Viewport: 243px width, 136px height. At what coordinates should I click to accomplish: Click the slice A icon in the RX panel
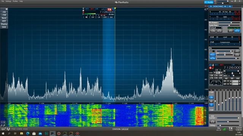click(210, 65)
